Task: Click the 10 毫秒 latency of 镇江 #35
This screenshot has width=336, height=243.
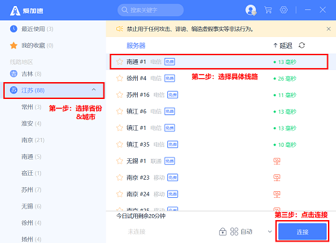Action: point(285,145)
